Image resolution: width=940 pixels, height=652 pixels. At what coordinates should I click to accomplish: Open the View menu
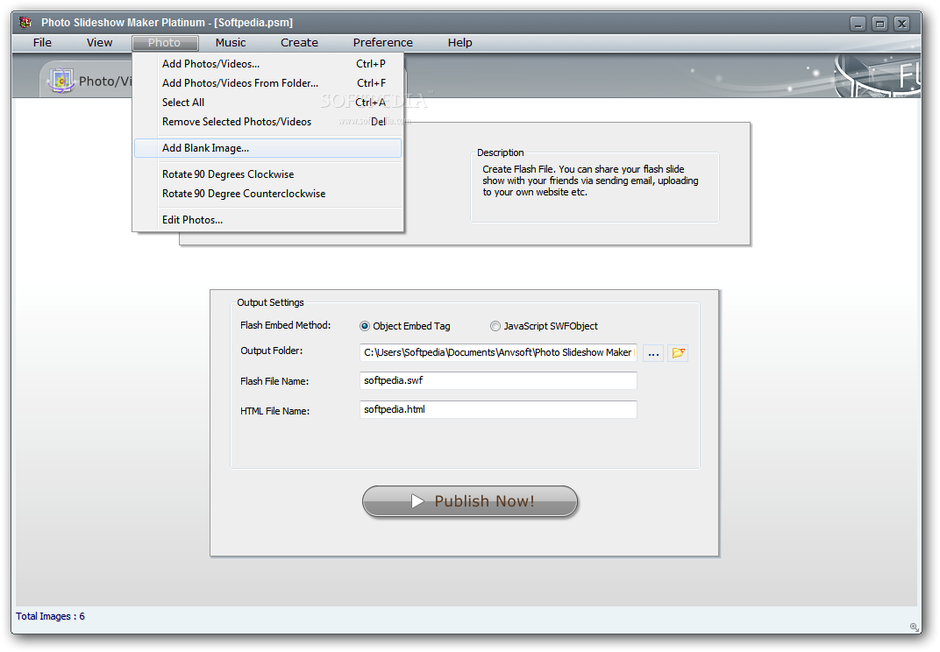(x=99, y=43)
